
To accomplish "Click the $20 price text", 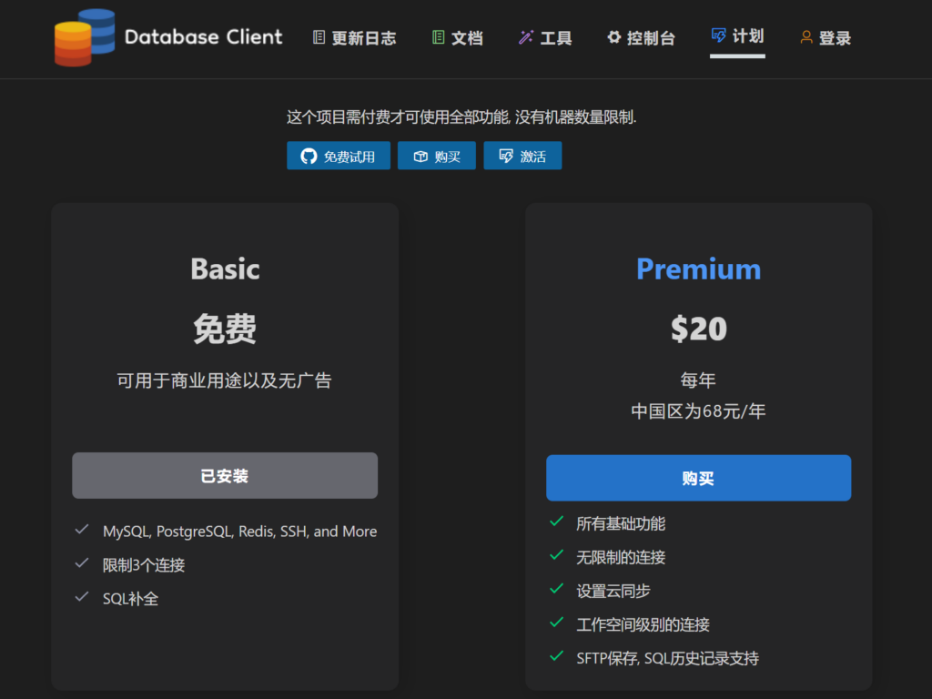I will [698, 329].
